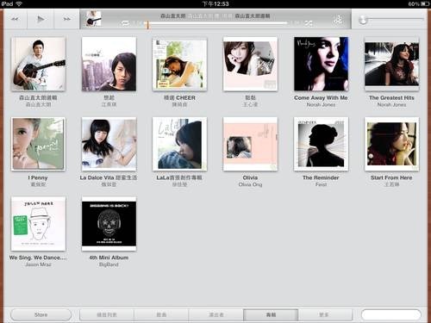The height and width of the screenshot is (323, 431).
Task: Click the clock in the status bar
Action: pyautogui.click(x=215, y=3)
